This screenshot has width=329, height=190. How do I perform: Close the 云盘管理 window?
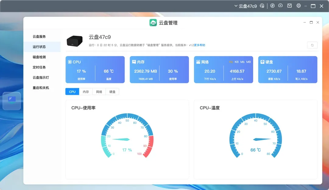(x=318, y=22)
